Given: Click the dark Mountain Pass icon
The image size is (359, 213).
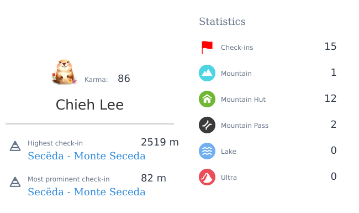Looking at the screenshot, I should [x=207, y=125].
